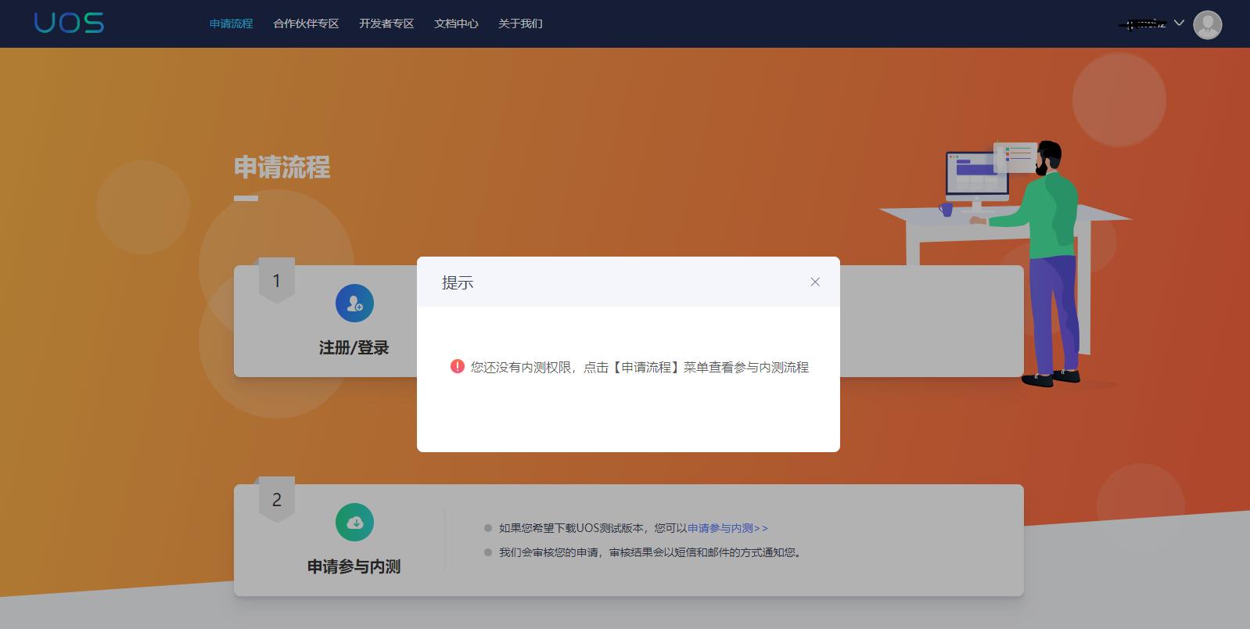This screenshot has height=629, width=1250.
Task: Go to 开发者专区 in the navigation
Action: pos(386,23)
